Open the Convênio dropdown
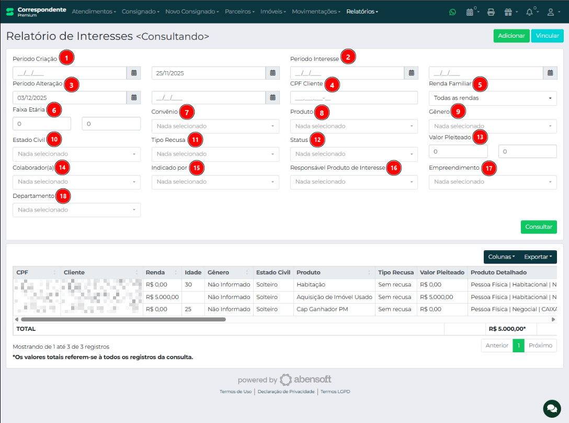Image resolution: width=569 pixels, height=423 pixels. coord(215,126)
